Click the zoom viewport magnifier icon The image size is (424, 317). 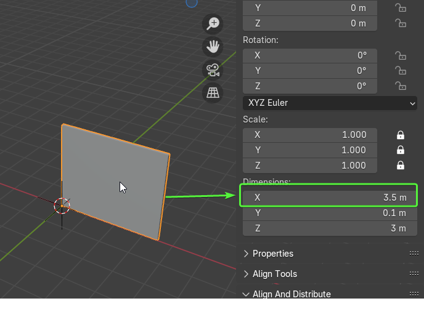coord(213,24)
